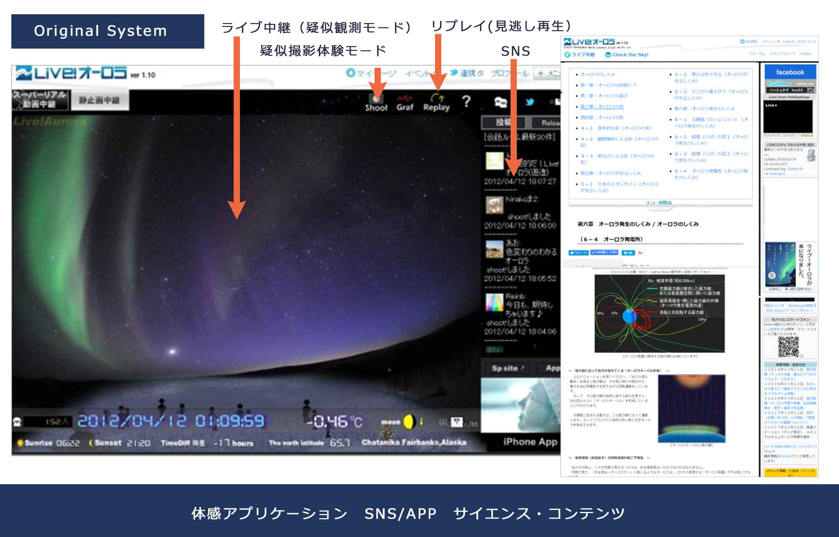Open the chat bubbles icon
This screenshot has width=839, height=537.
[x=500, y=102]
